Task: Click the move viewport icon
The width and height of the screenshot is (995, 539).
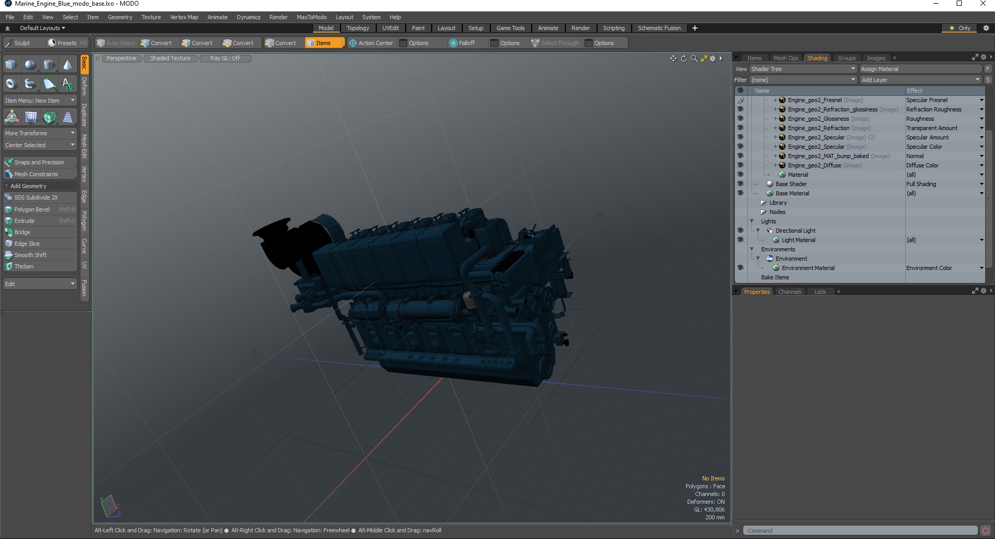Action: coord(673,59)
